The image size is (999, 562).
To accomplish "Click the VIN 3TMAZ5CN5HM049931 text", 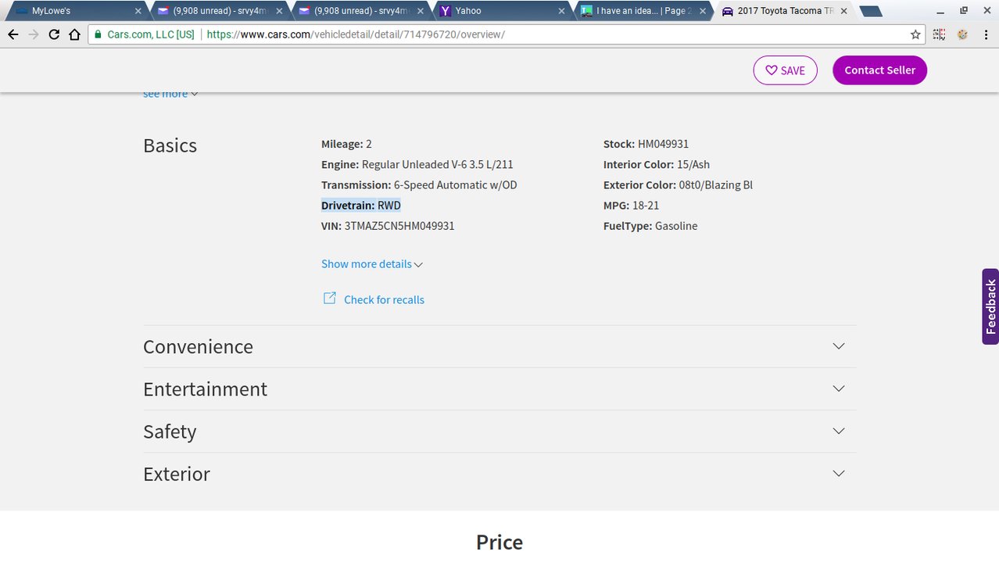I will pyautogui.click(x=388, y=226).
